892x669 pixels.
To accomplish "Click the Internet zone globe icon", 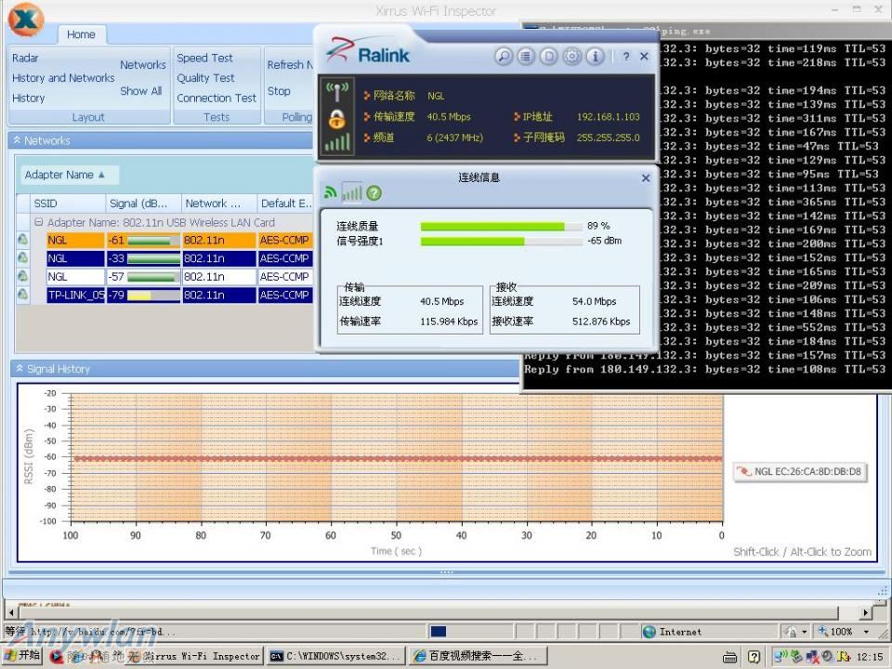I will 649,632.
